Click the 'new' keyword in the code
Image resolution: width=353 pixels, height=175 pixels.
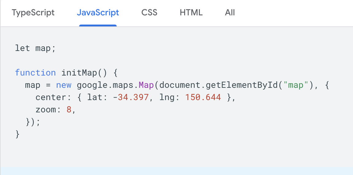[x=64, y=85]
